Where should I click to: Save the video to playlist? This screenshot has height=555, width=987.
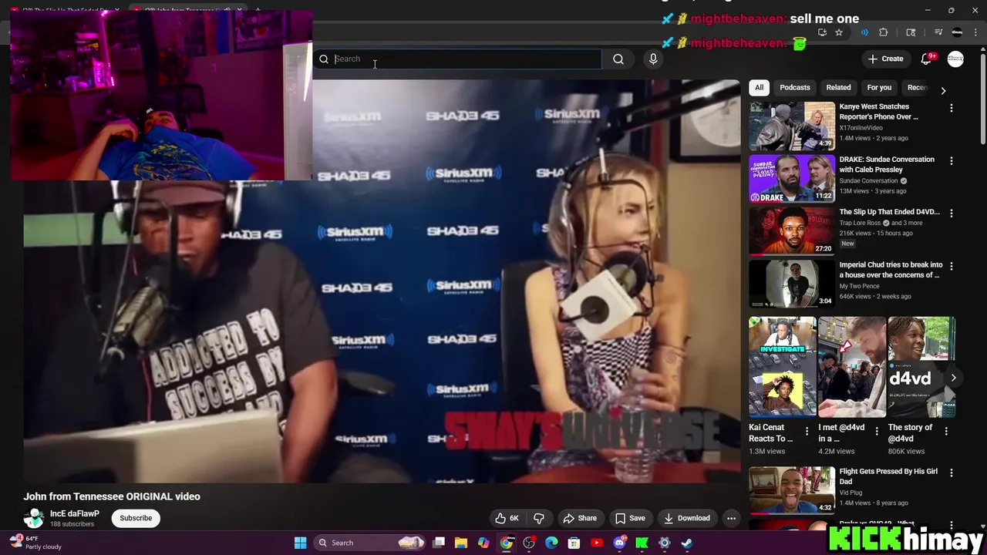click(x=630, y=518)
